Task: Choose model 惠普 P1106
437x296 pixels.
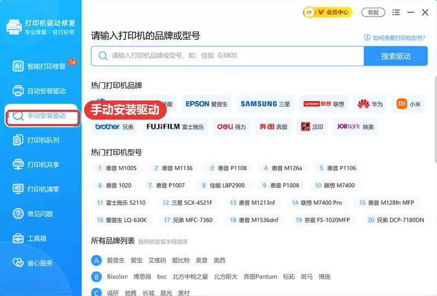Action: coord(337,168)
